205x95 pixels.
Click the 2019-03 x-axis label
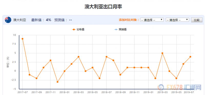pyautogui.click(x=162, y=92)
